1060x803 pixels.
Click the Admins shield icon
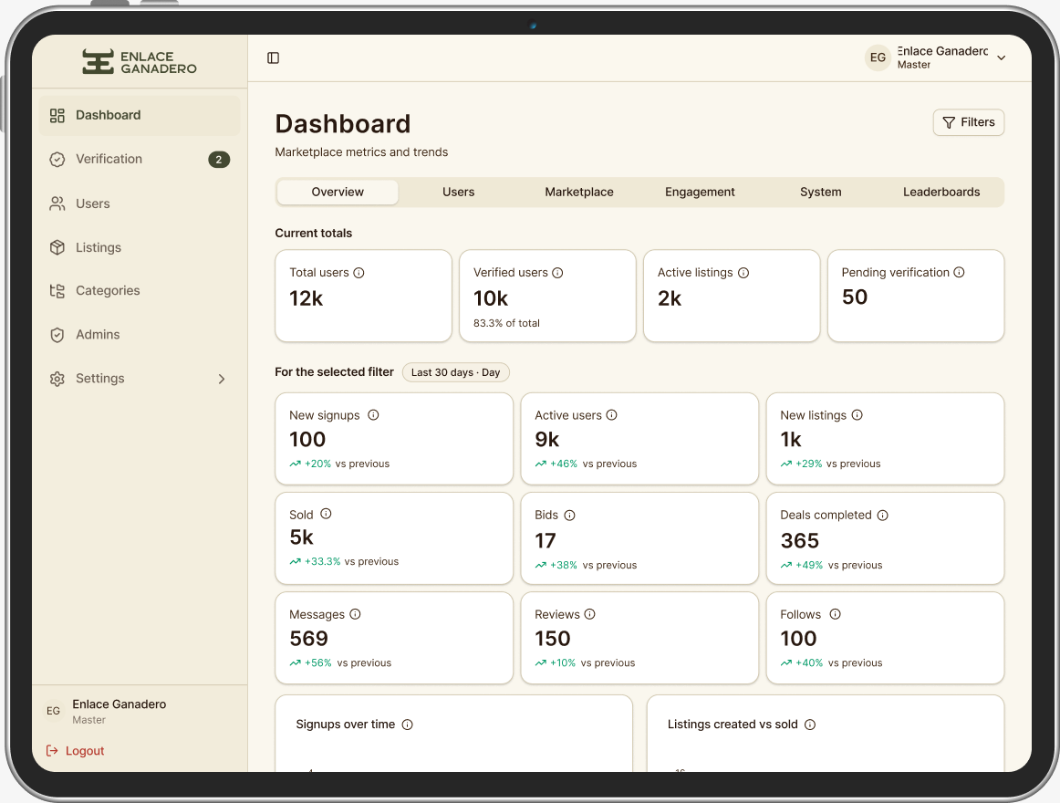(57, 335)
